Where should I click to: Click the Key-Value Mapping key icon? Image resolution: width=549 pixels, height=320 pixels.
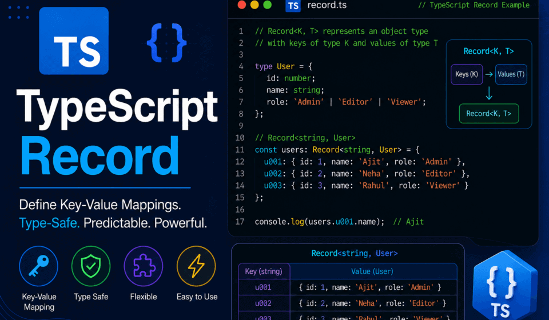[x=38, y=266]
